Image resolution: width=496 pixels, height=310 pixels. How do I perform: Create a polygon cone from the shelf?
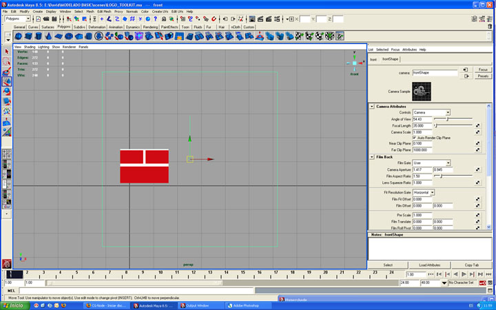click(48, 36)
